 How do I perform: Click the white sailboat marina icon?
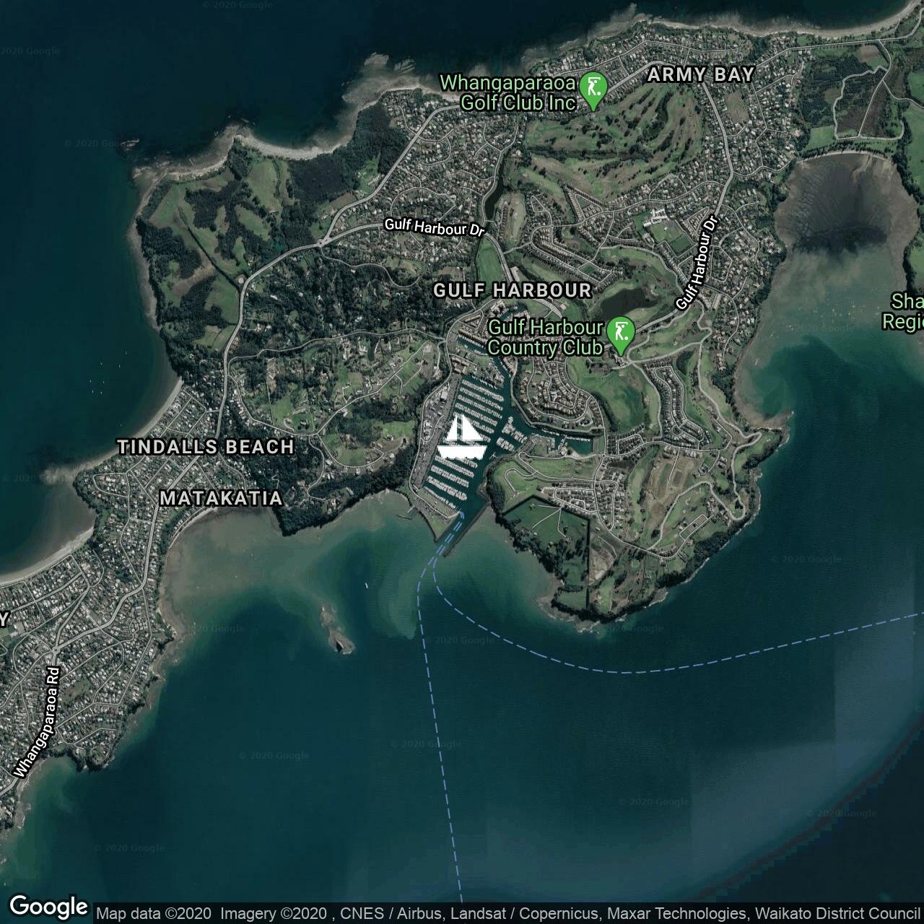[x=458, y=437]
